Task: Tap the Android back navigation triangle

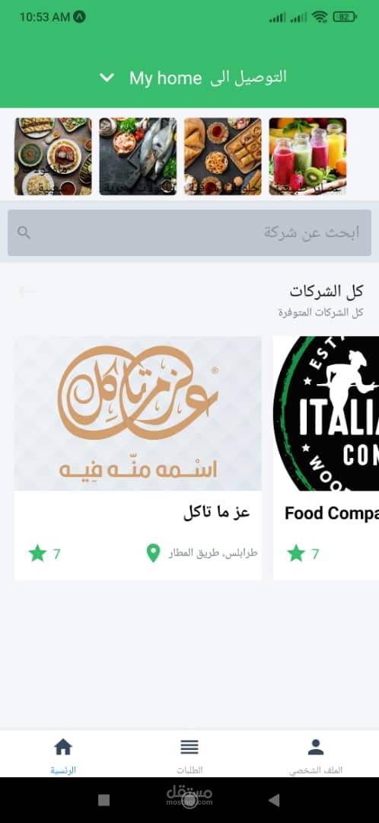Action: click(x=274, y=800)
